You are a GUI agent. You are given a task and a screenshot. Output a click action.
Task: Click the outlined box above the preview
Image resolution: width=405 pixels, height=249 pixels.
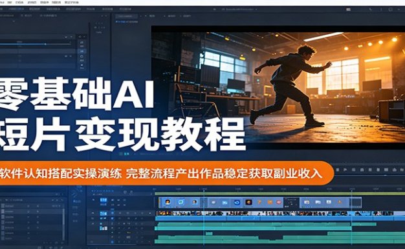point(127,16)
